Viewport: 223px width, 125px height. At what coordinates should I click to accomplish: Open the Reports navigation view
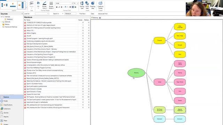coord(11,117)
